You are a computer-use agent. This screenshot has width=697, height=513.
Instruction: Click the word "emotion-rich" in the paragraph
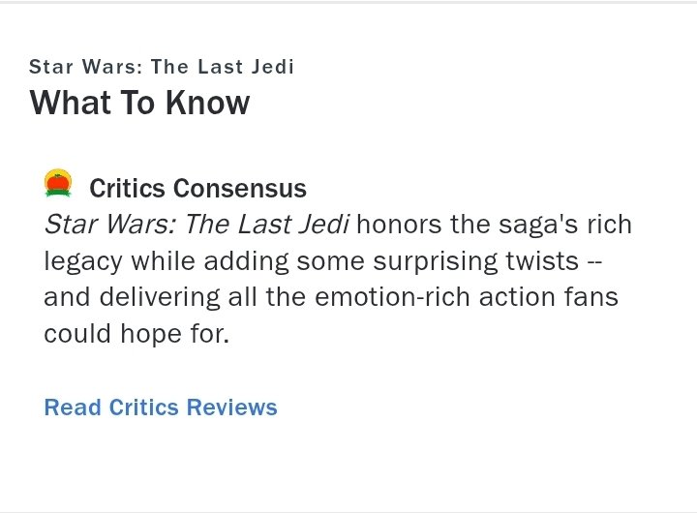[392, 297]
